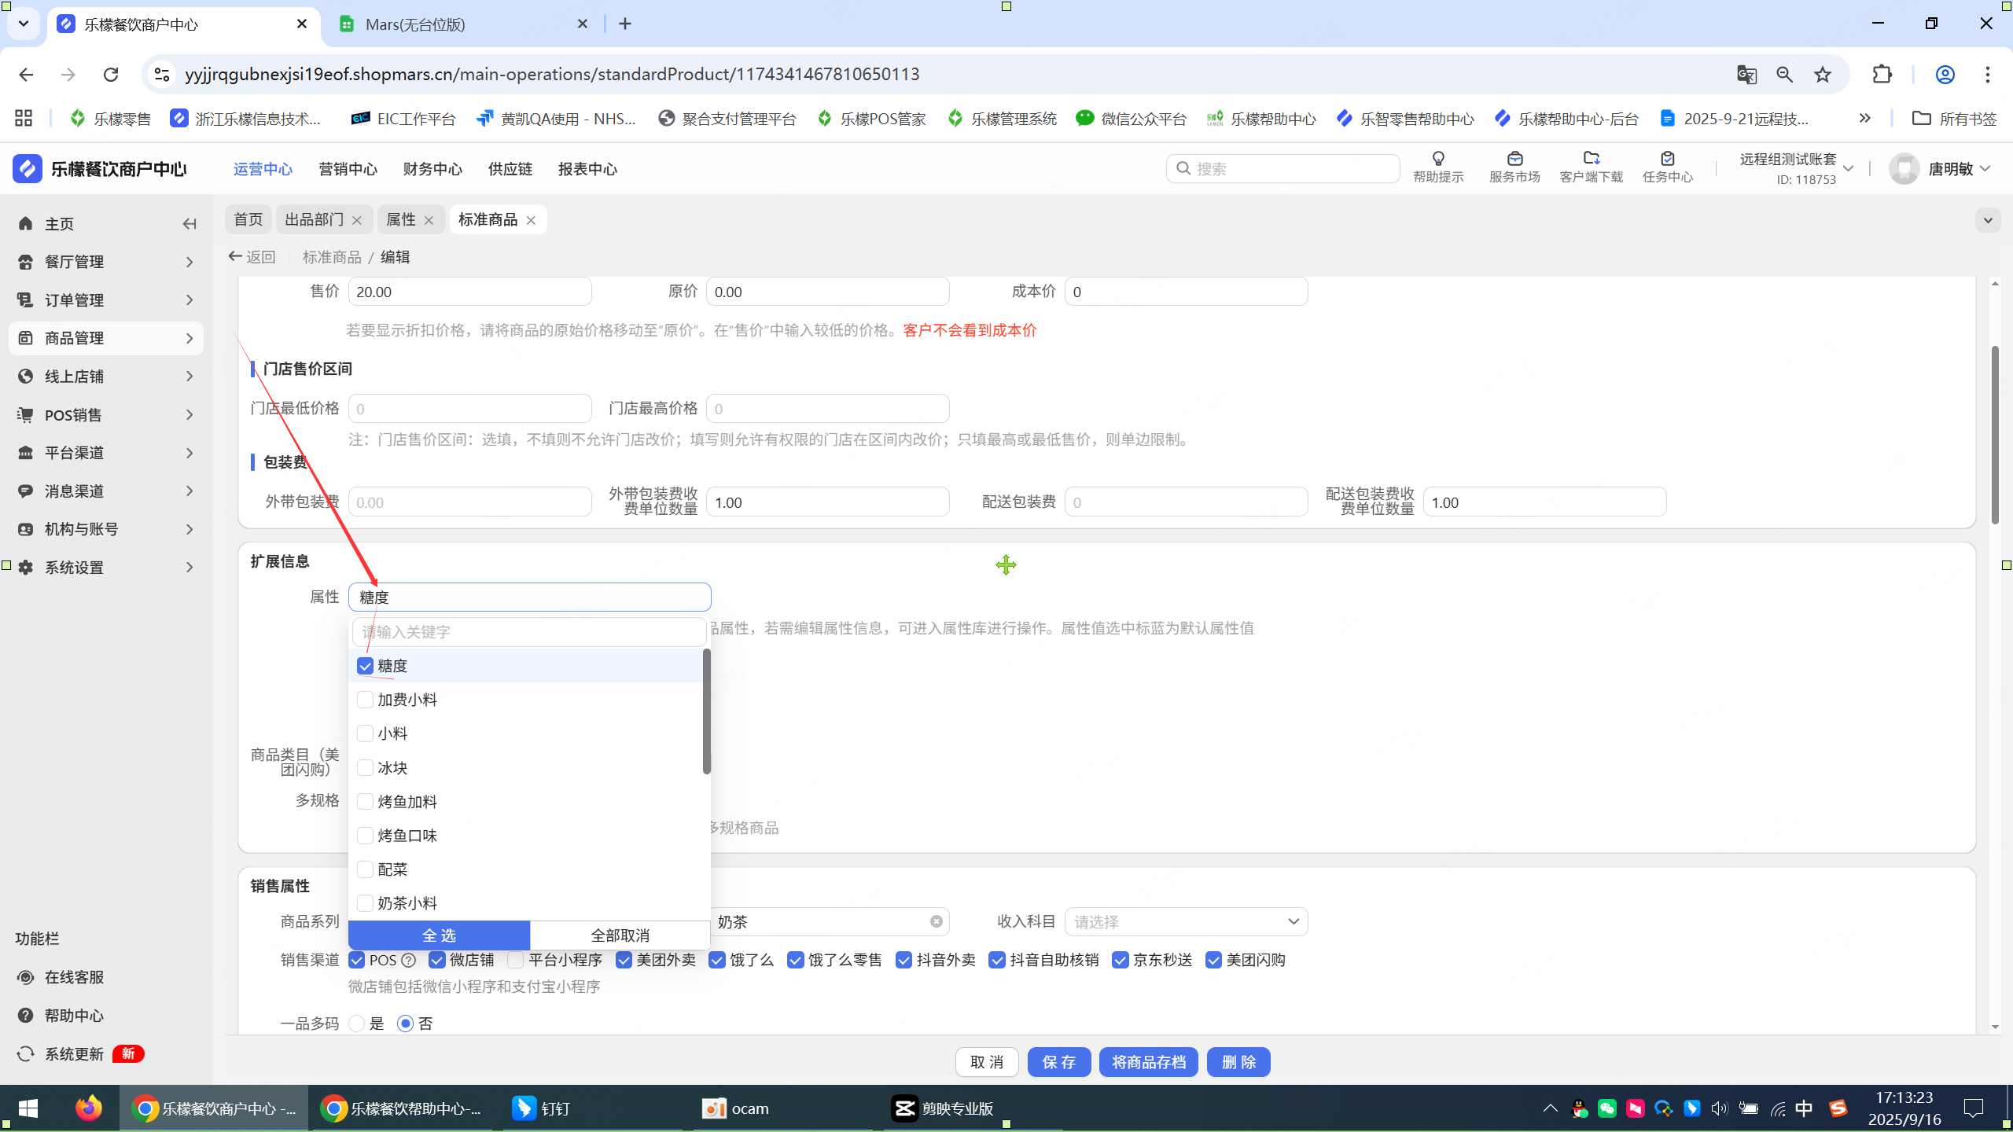Click the 全 选 button

point(439,935)
